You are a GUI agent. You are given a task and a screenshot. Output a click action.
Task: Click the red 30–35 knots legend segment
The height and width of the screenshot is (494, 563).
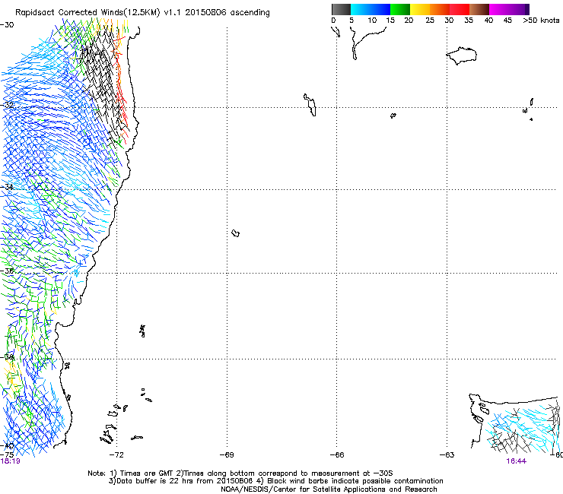(x=460, y=9)
